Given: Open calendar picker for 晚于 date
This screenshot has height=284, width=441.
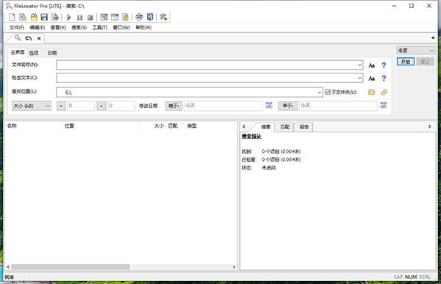Looking at the screenshot, I should point(269,106).
